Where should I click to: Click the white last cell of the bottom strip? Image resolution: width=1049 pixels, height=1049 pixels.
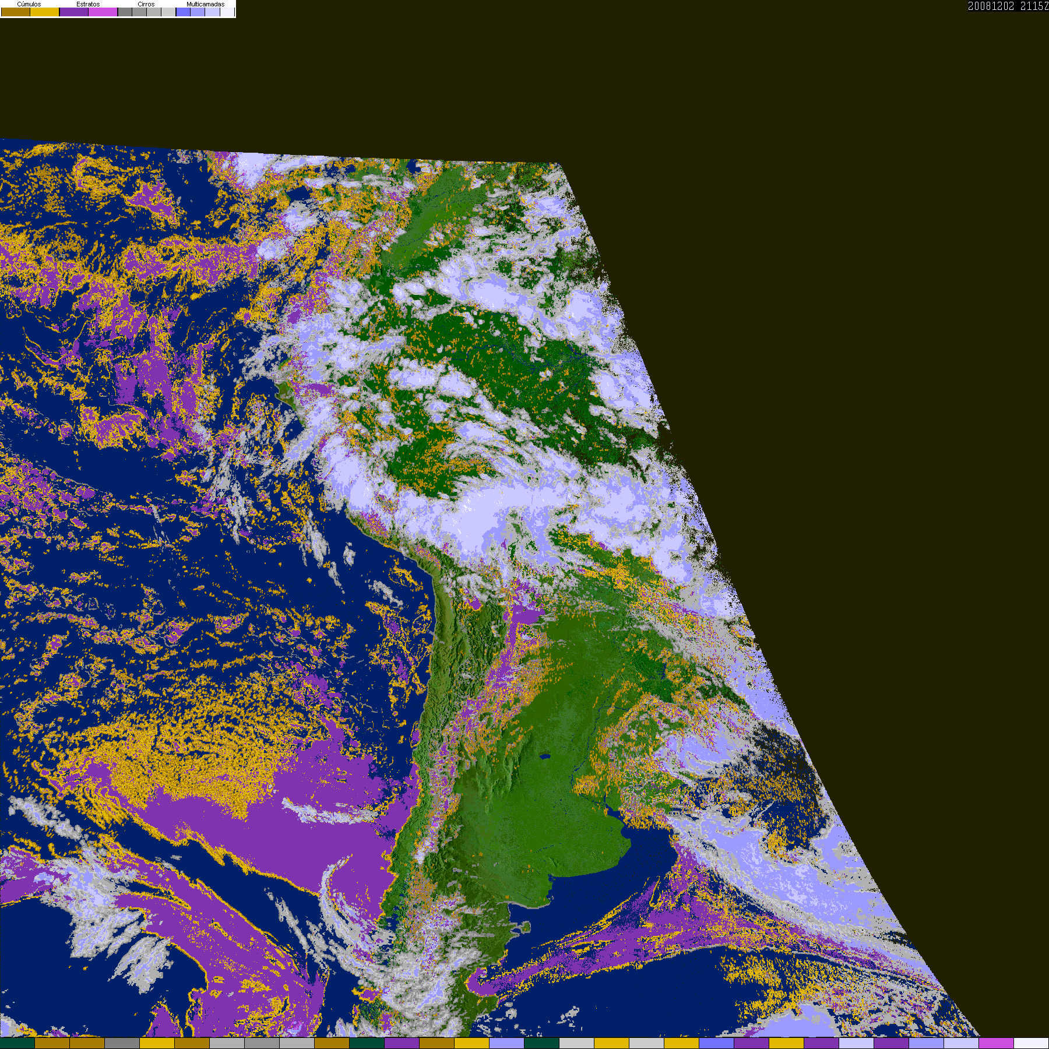coord(1032,1043)
